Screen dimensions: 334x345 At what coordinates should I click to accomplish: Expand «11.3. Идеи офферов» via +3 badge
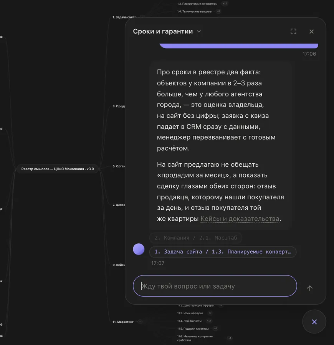[x=210, y=313]
